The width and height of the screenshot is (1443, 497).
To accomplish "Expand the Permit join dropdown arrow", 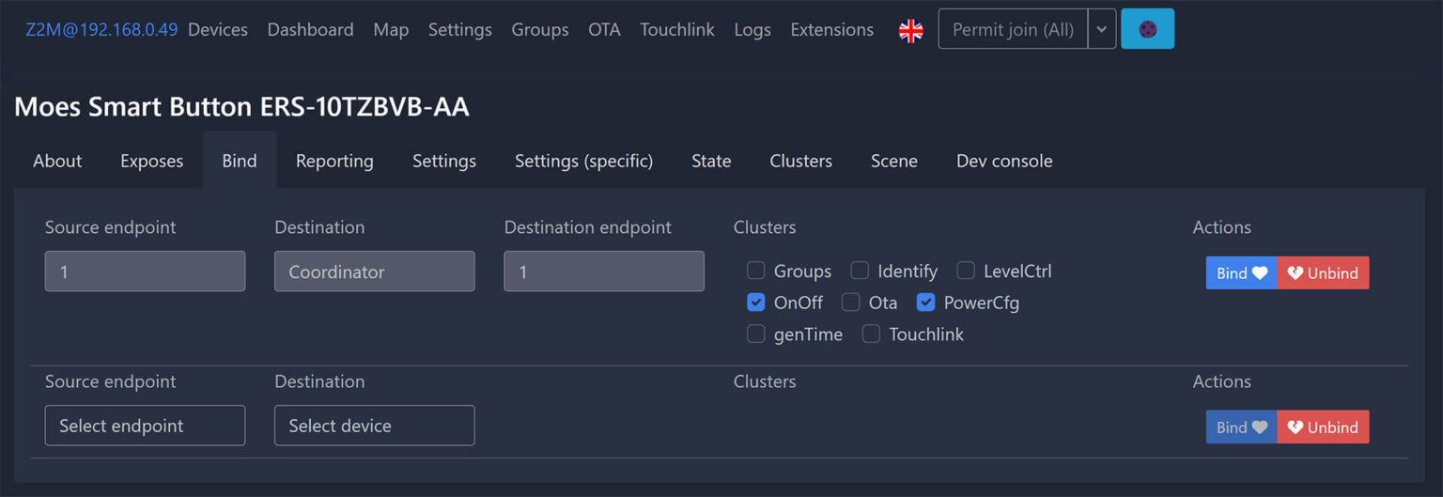I will (1102, 29).
